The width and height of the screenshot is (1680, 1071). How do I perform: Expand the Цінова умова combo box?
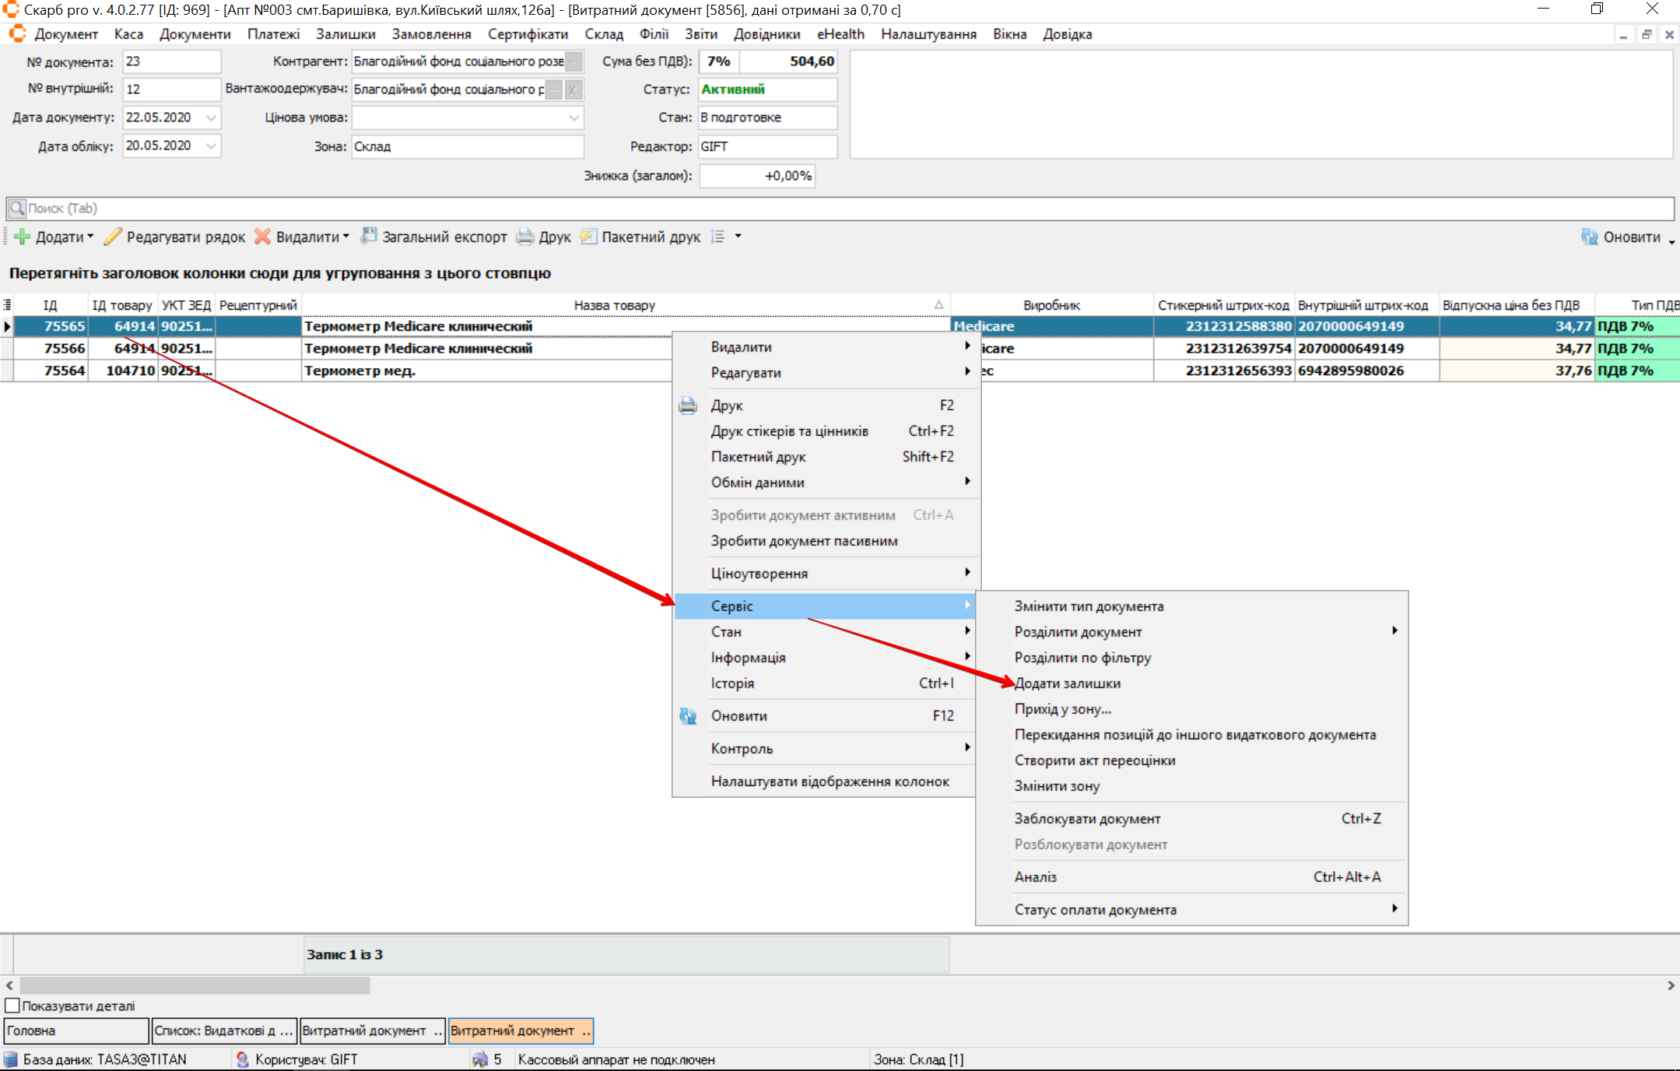(x=573, y=118)
